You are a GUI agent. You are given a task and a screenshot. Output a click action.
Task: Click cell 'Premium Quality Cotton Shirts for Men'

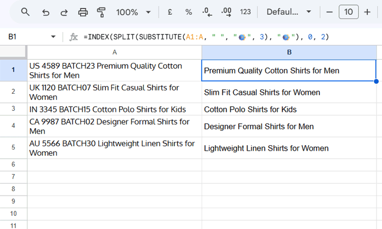(x=289, y=70)
